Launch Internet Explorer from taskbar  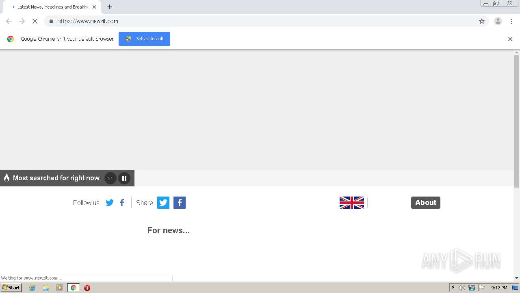pyautogui.click(x=32, y=288)
